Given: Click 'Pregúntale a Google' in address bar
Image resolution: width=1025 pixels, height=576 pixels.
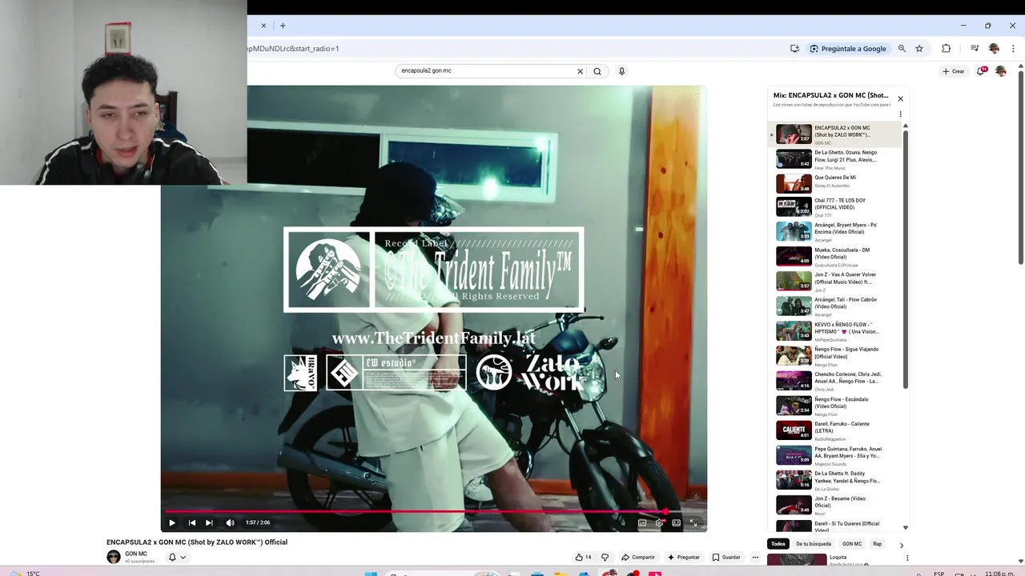Looking at the screenshot, I should tap(847, 48).
